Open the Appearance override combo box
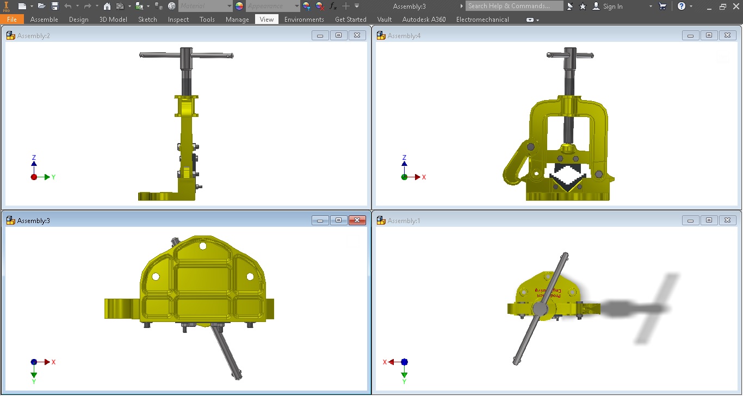 (x=273, y=6)
